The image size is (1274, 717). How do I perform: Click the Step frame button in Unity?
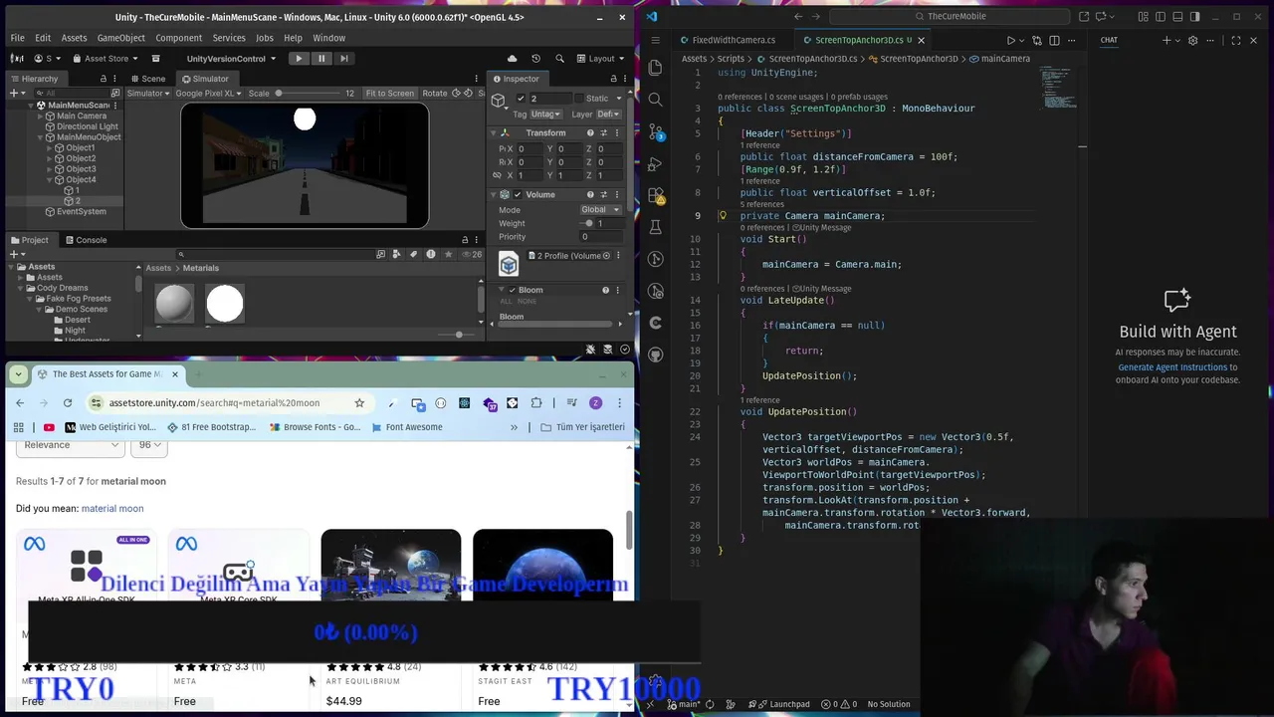coord(344,58)
